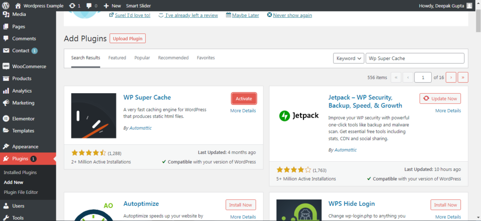Open the Marketing sidebar menu

click(23, 103)
